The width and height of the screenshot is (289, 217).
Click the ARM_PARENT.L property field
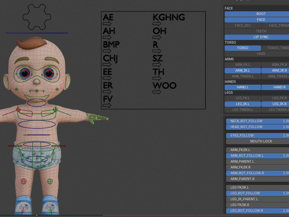pyautogui.click(x=257, y=162)
